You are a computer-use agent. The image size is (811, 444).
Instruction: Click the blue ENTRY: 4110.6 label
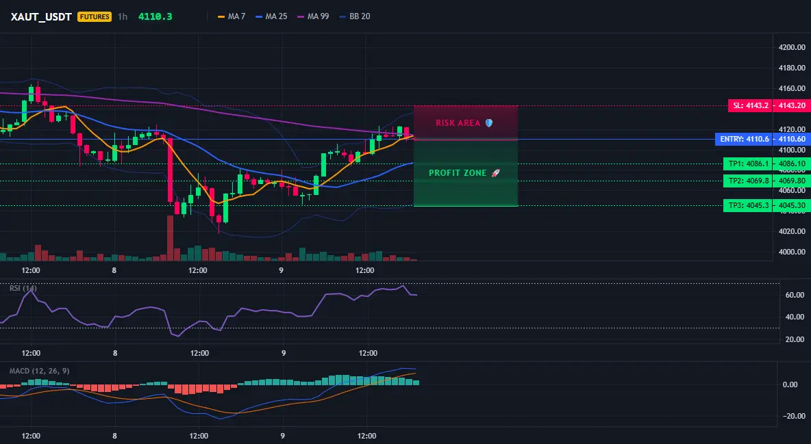click(x=744, y=139)
